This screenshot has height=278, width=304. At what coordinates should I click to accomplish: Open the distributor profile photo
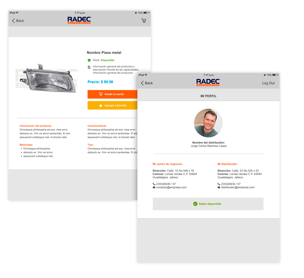point(208,123)
